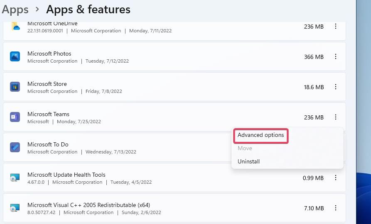The height and width of the screenshot is (224, 371).
Task: Click the 236 MB size of Microsoft Teams
Action: coord(314,117)
